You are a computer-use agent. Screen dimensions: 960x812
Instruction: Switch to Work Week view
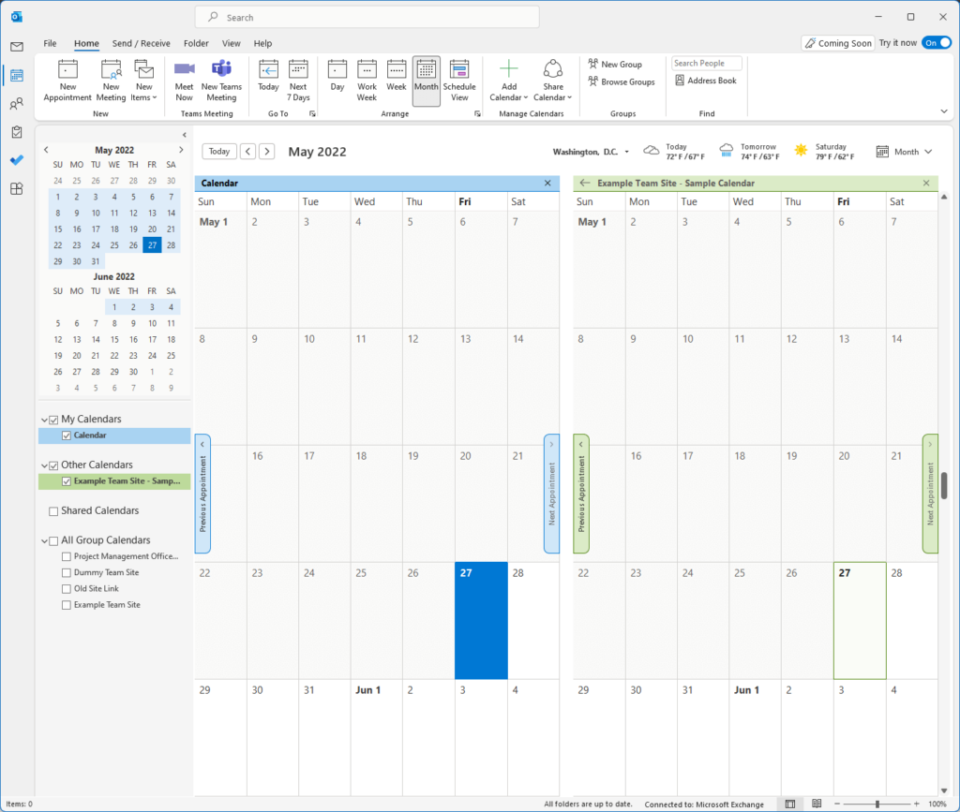tap(367, 81)
